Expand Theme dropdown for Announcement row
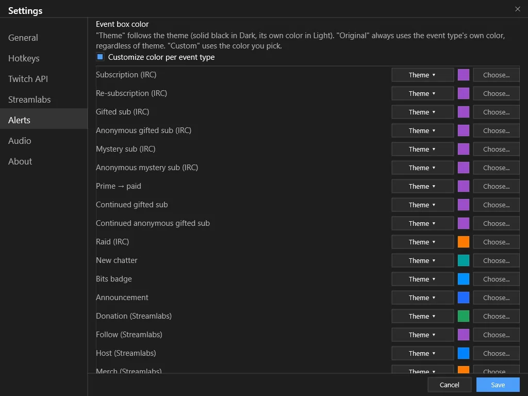The width and height of the screenshot is (528, 396). pyautogui.click(x=422, y=298)
